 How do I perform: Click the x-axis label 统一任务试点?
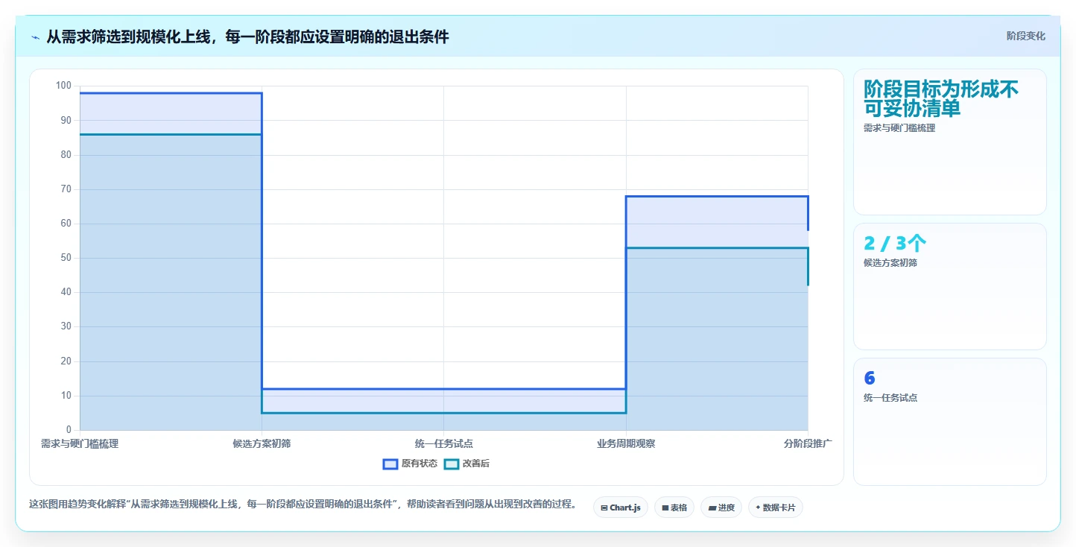coord(443,443)
